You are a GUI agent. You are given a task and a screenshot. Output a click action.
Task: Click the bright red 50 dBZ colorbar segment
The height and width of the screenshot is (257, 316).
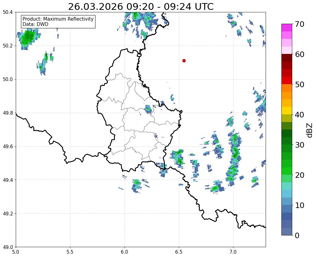(x=287, y=80)
